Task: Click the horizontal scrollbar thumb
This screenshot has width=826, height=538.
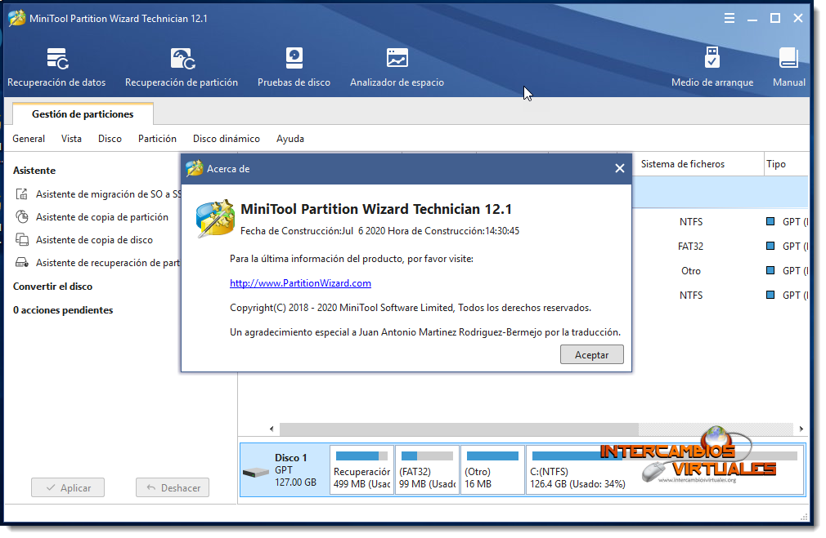Action: click(459, 429)
